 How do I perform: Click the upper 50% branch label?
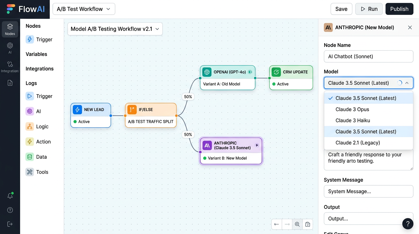188,97
